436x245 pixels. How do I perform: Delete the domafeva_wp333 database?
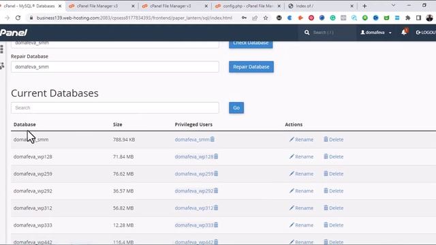click(333, 225)
